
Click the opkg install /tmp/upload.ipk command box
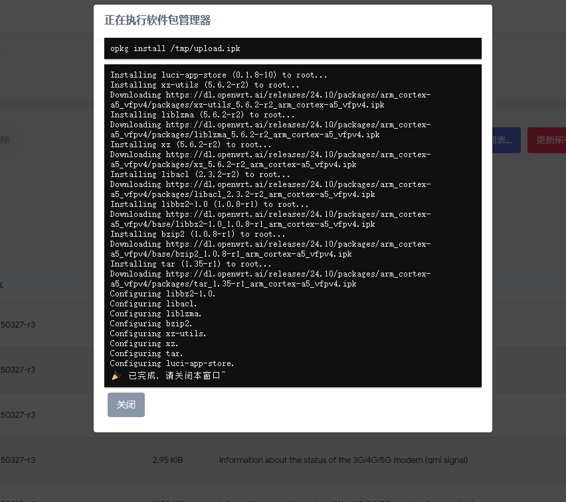click(x=293, y=48)
